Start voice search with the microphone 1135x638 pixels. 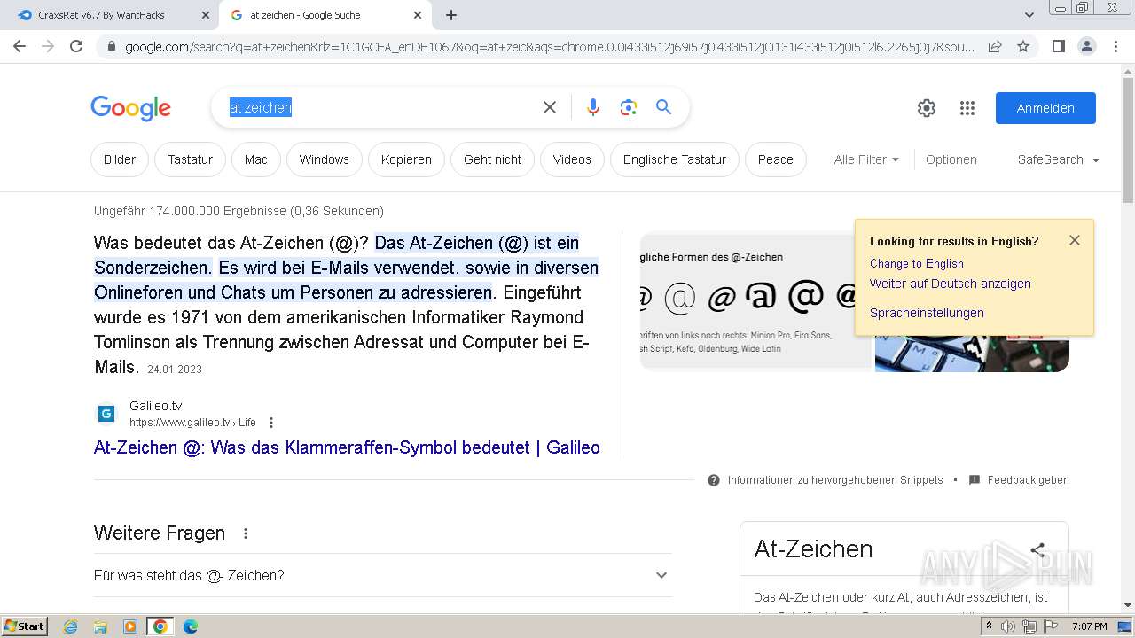pyautogui.click(x=593, y=107)
